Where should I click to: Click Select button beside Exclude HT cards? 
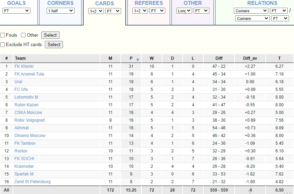[54, 45]
